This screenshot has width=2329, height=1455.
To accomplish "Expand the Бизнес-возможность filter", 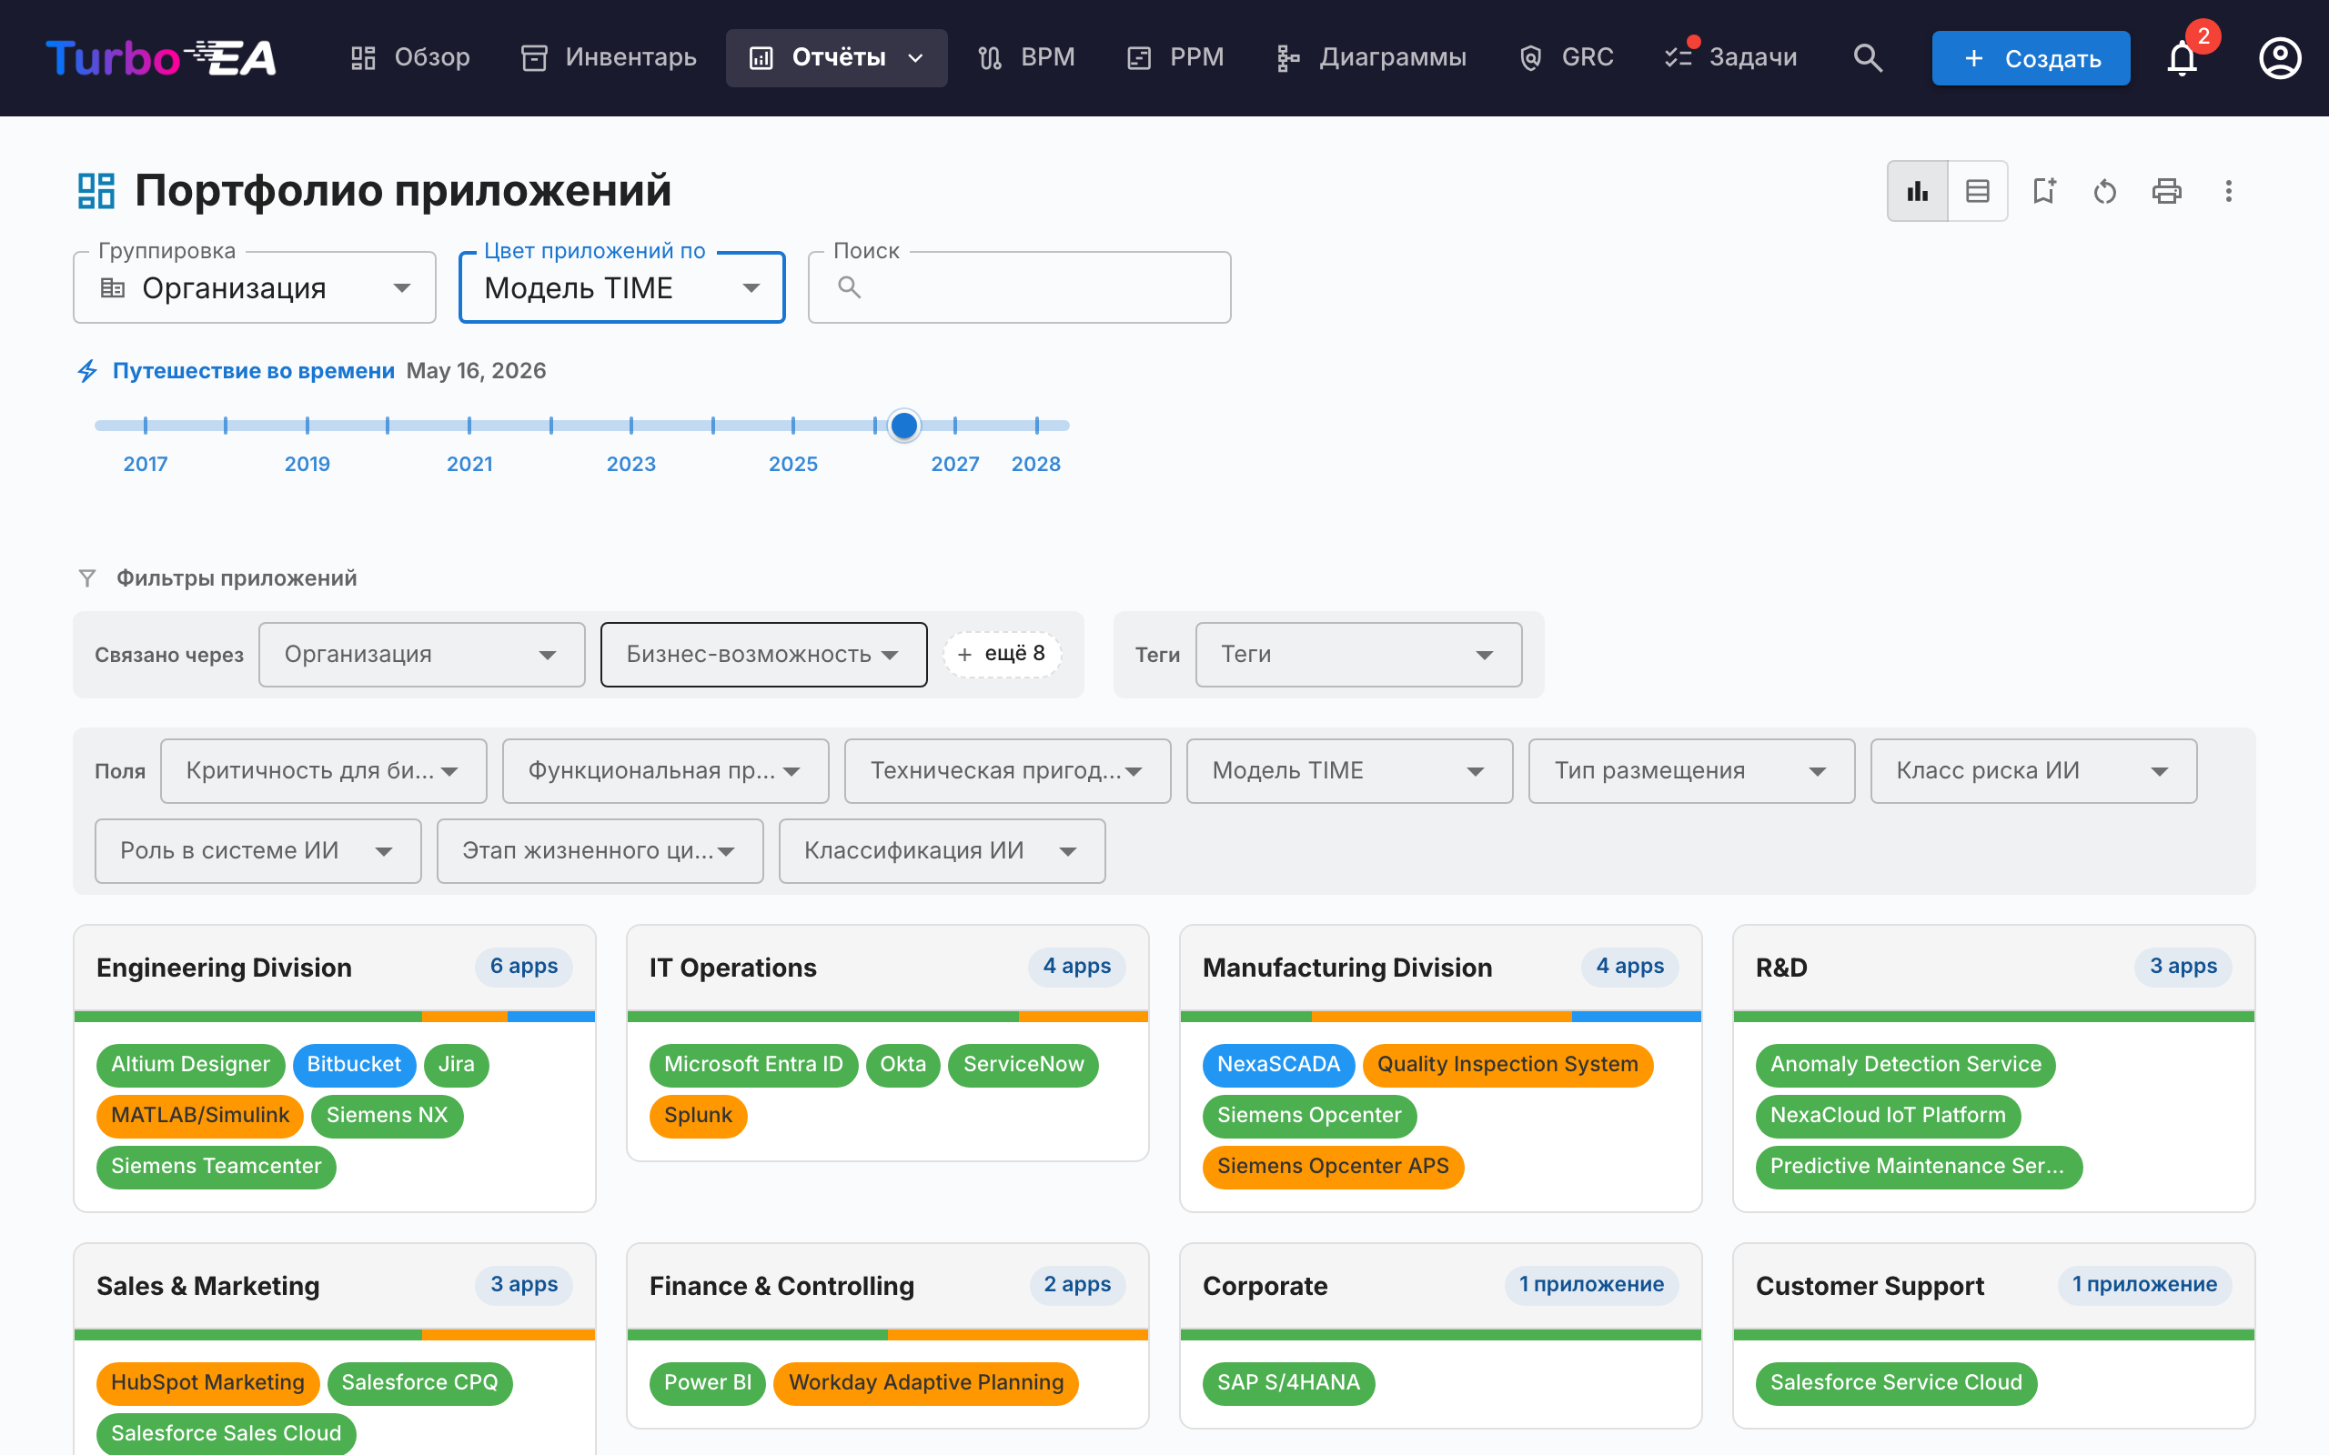I will tap(763, 655).
